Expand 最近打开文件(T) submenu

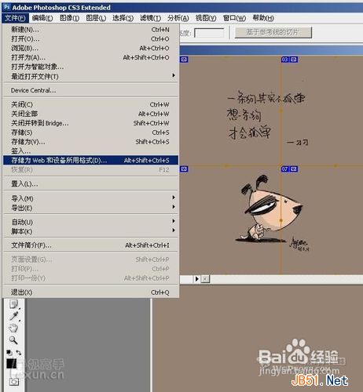(90, 76)
